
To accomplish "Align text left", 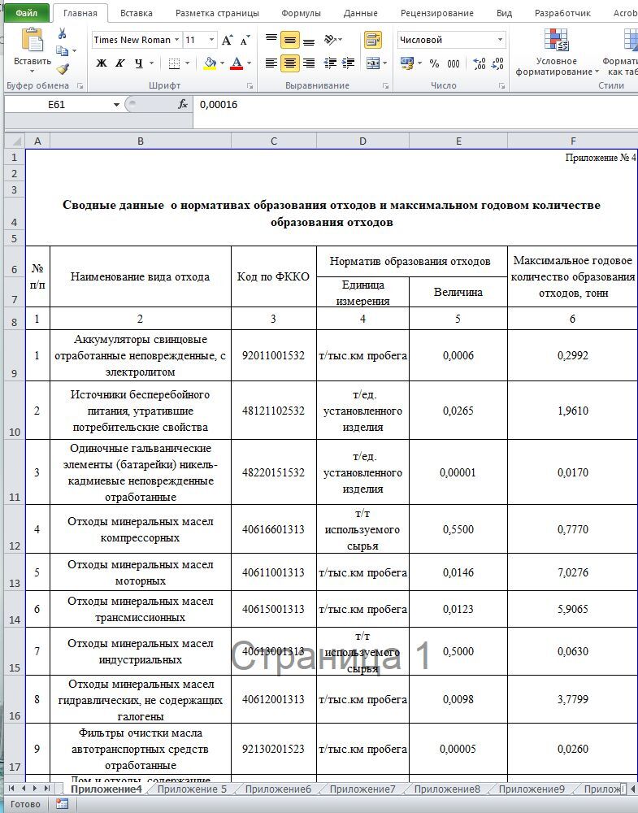I will [271, 63].
